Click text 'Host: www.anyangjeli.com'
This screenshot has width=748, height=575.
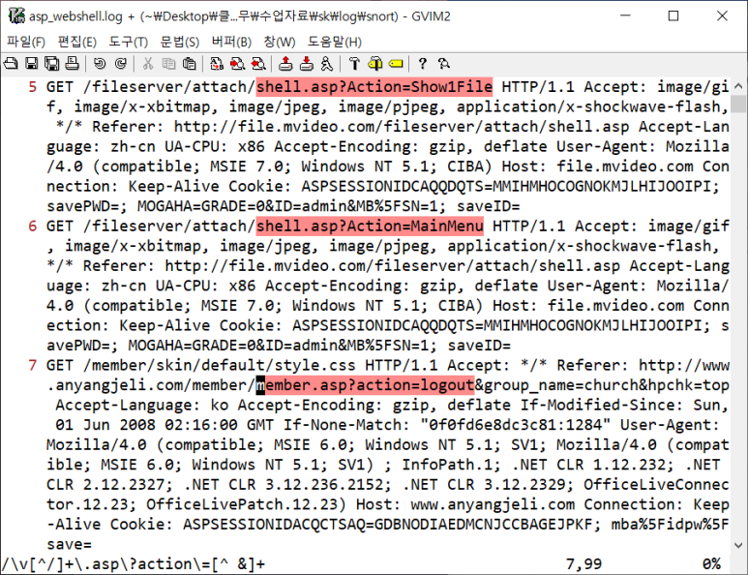tap(465, 504)
